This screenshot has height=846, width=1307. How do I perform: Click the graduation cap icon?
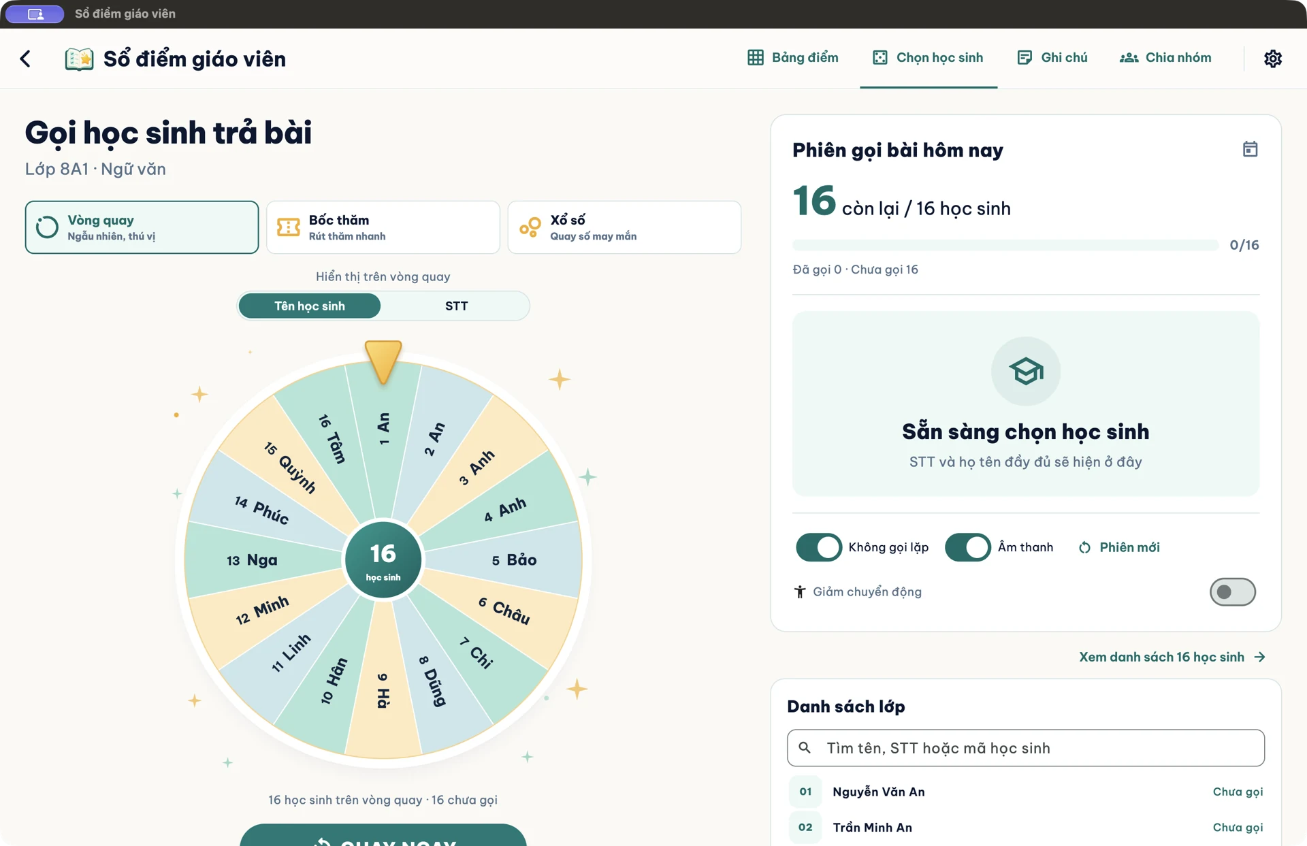[x=1026, y=371]
